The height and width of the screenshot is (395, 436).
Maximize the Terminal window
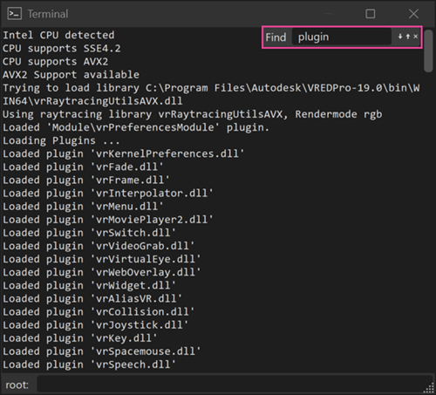click(370, 14)
